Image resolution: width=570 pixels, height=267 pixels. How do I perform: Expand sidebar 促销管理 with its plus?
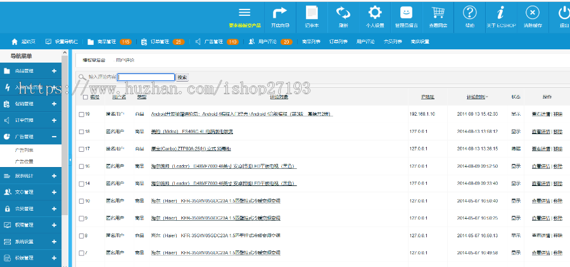[54, 104]
